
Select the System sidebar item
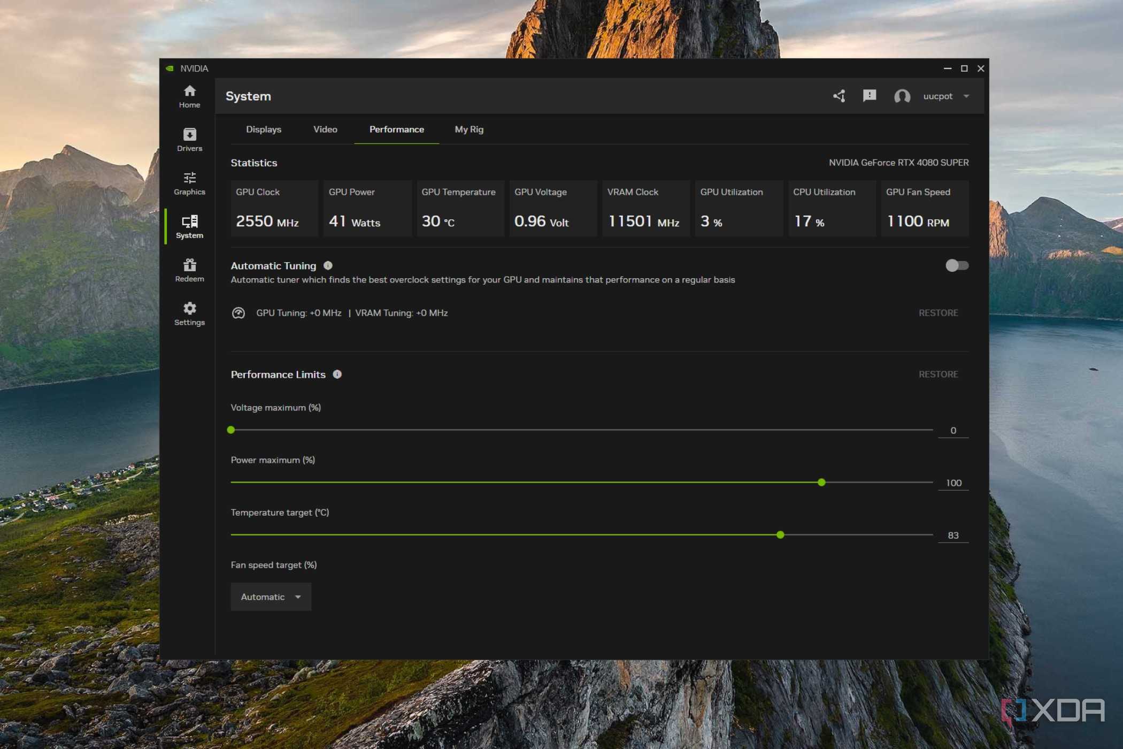189,227
